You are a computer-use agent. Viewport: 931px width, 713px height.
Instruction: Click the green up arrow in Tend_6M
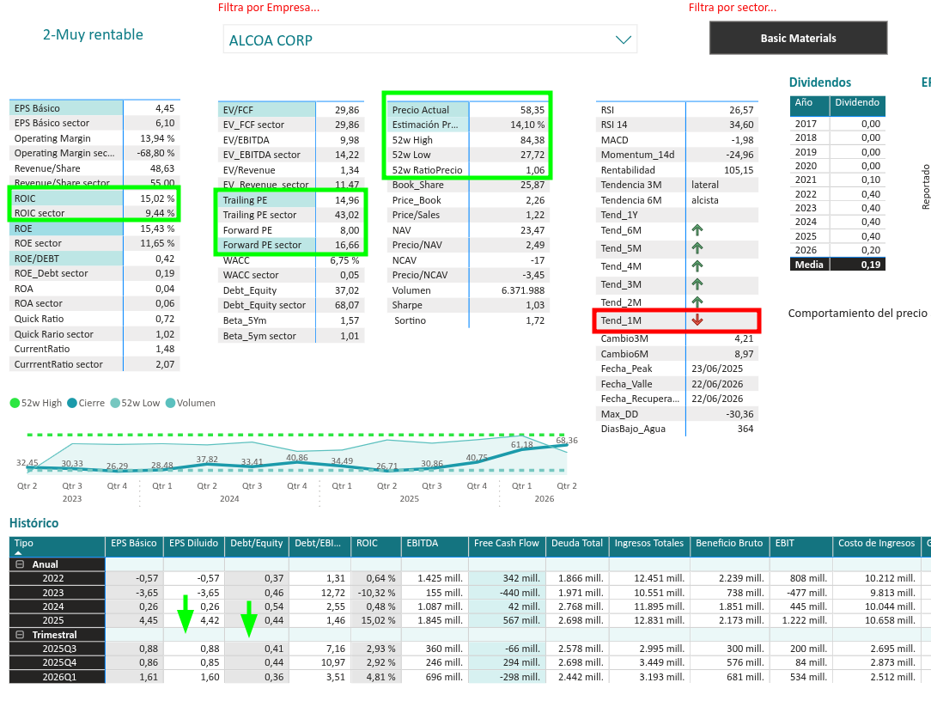697,229
